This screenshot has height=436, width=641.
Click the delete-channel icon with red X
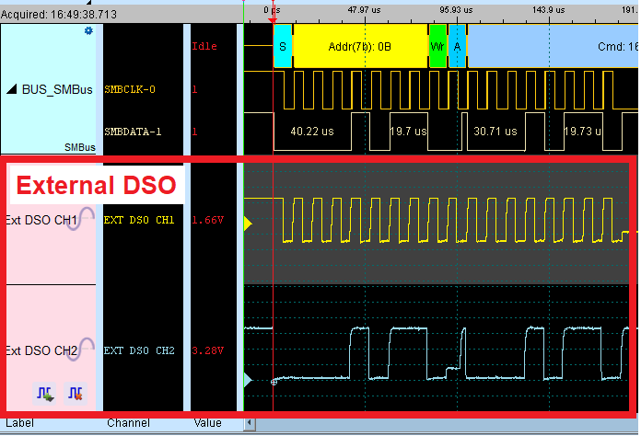coord(75,395)
